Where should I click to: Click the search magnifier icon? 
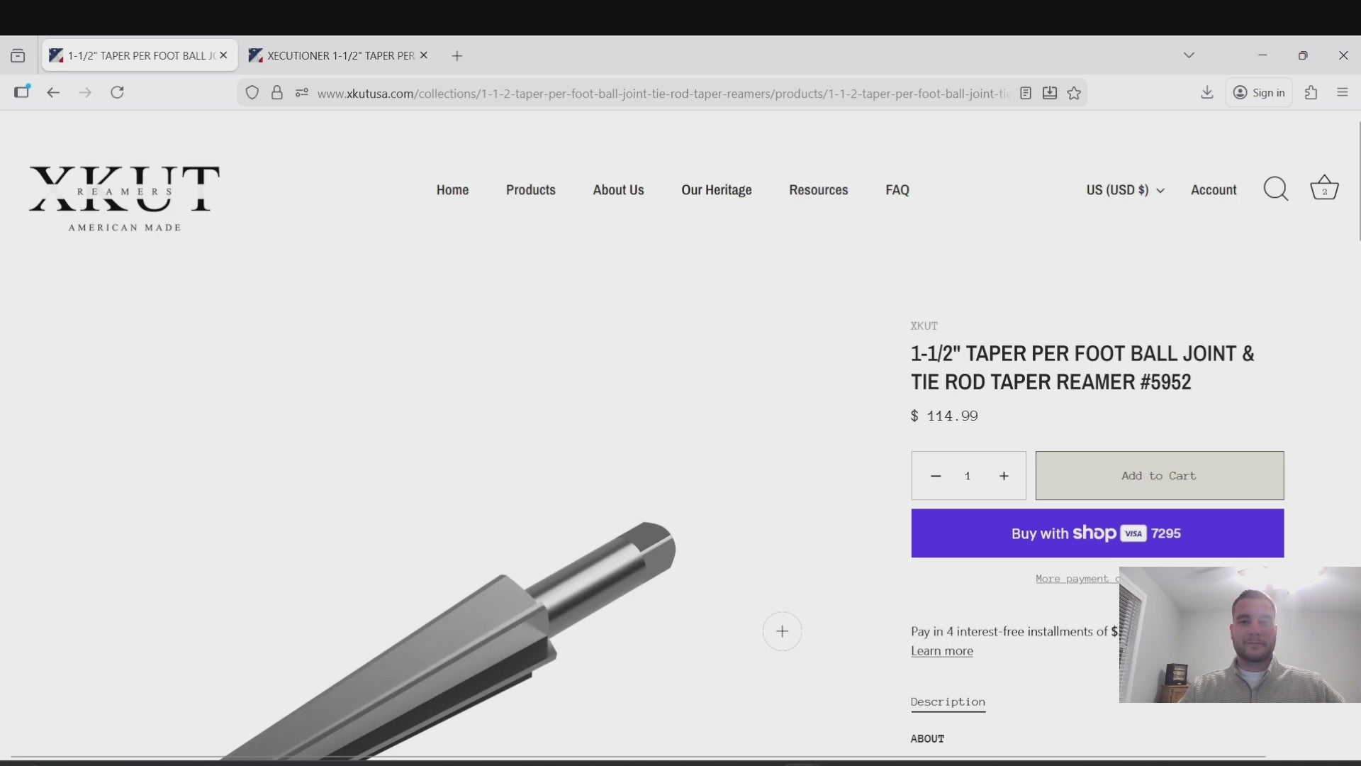pos(1276,189)
